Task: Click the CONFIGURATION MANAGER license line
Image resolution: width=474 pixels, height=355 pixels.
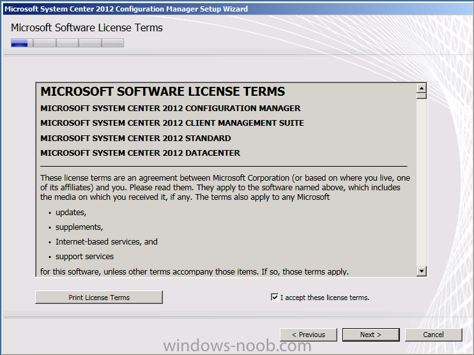Action: (171, 108)
